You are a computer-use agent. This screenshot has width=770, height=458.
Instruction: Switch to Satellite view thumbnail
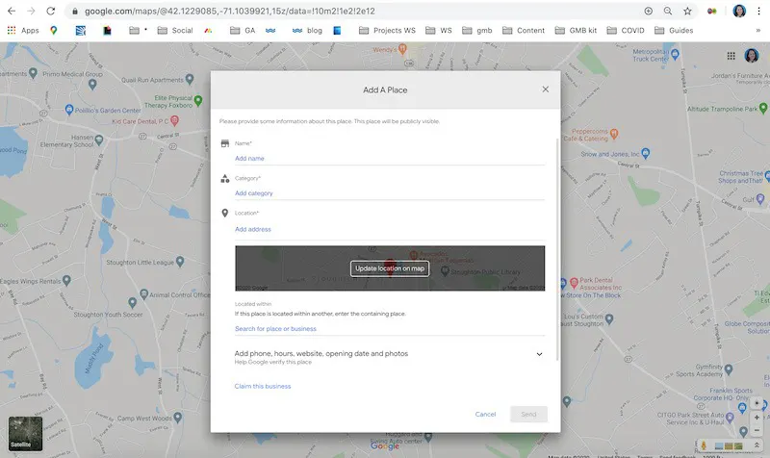pos(26,434)
